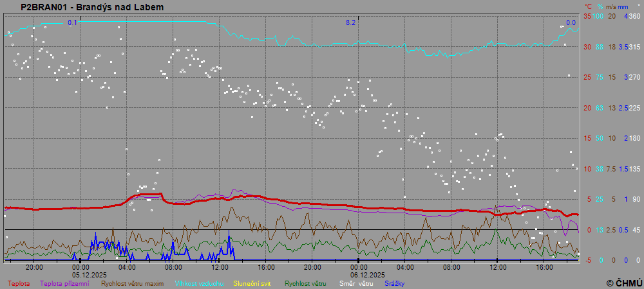Click the 360 wind direction axis label
This screenshot has height=289, width=644.
[634, 16]
